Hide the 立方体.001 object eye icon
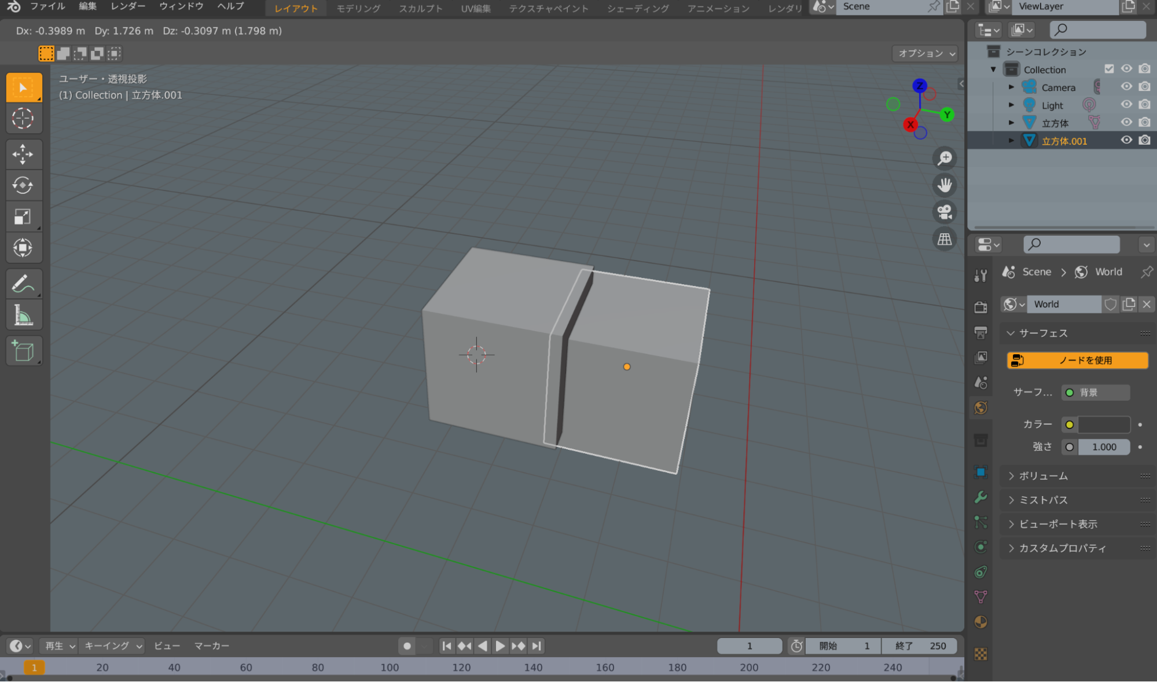 tap(1126, 141)
